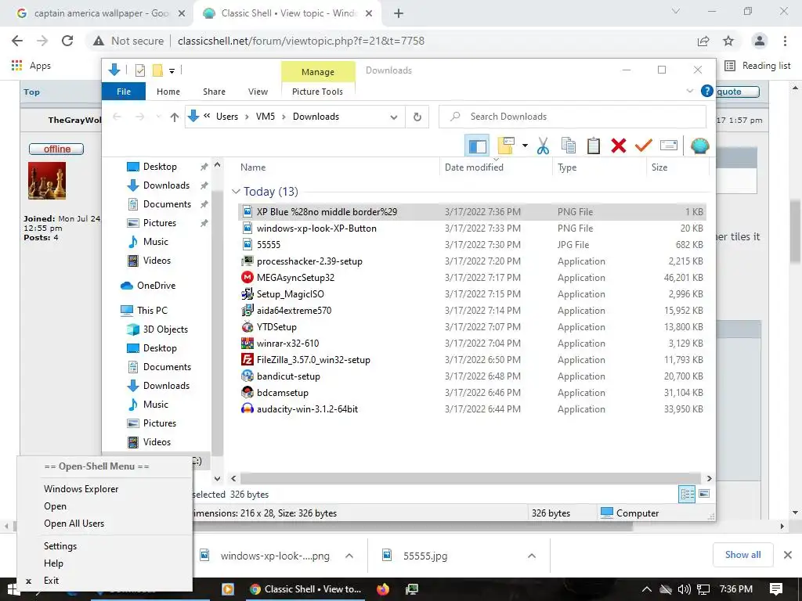Click the Firefox icon on the taskbar
802x601 pixels.
[x=382, y=589]
